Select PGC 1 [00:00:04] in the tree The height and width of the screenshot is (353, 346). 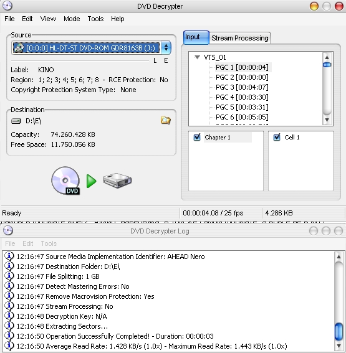tap(242, 67)
